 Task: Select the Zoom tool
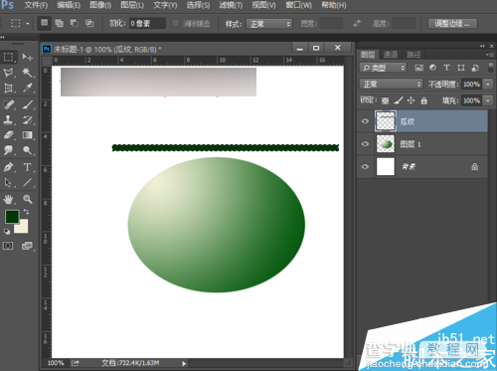(27, 199)
